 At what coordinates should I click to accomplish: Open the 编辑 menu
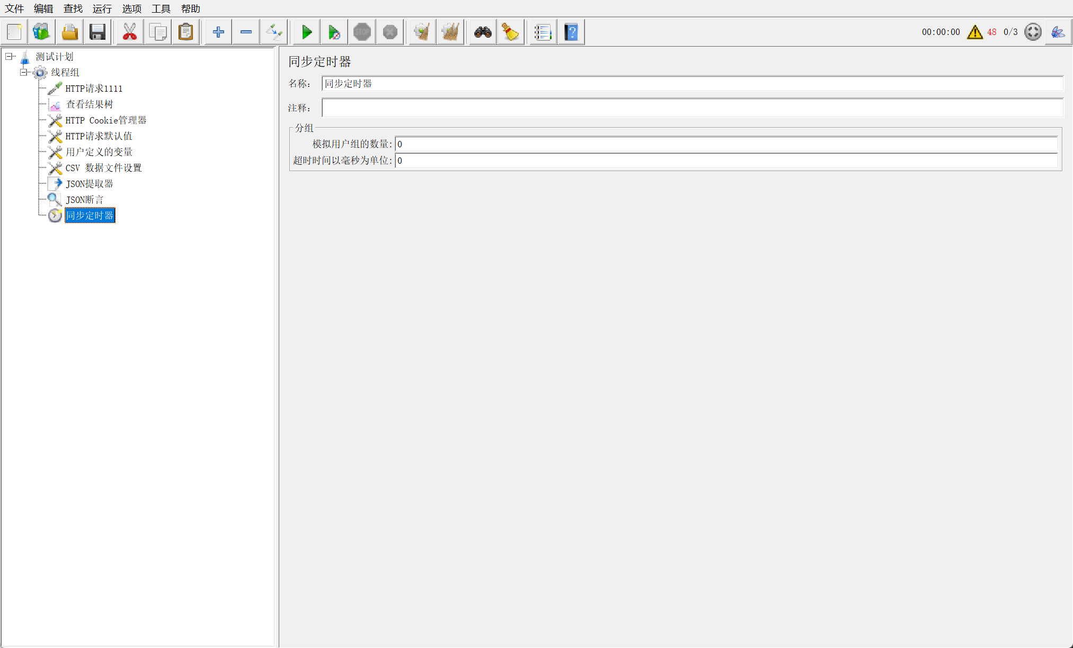[x=43, y=8]
